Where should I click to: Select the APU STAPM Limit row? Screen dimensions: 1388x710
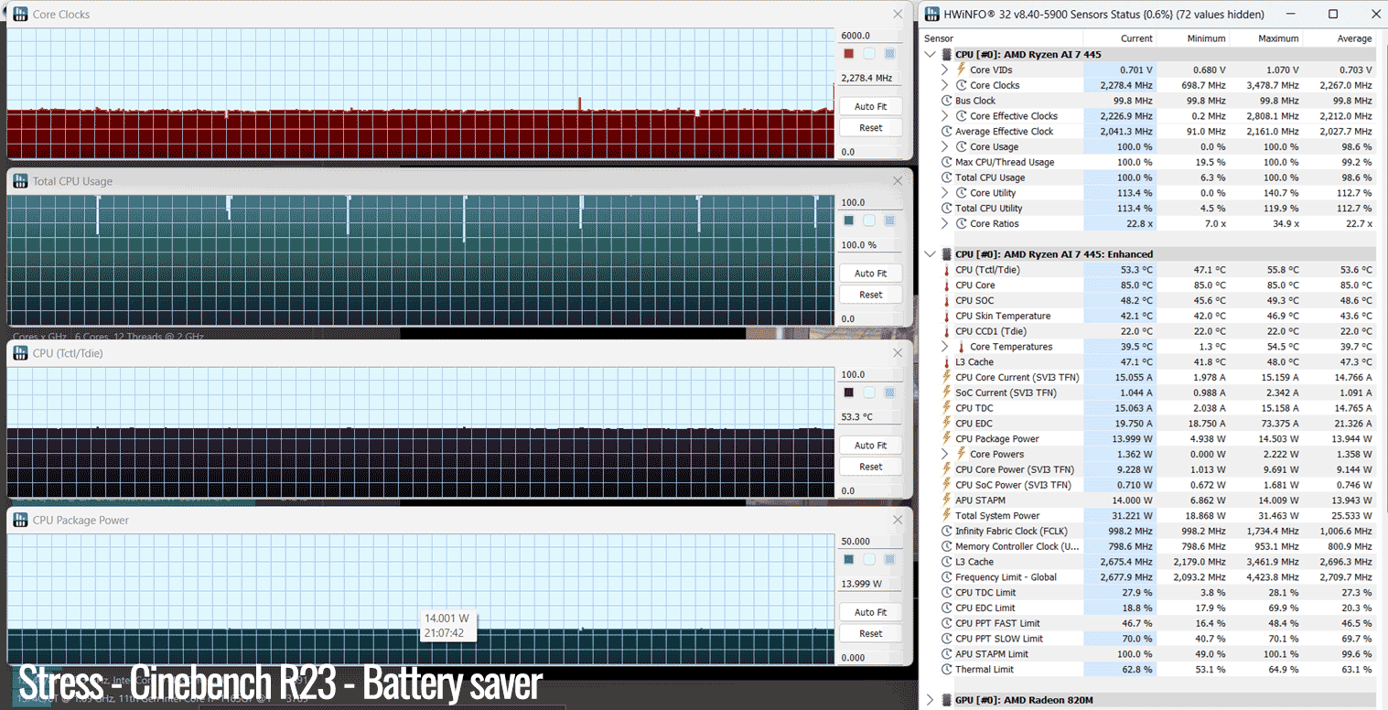pyautogui.click(x=1148, y=653)
